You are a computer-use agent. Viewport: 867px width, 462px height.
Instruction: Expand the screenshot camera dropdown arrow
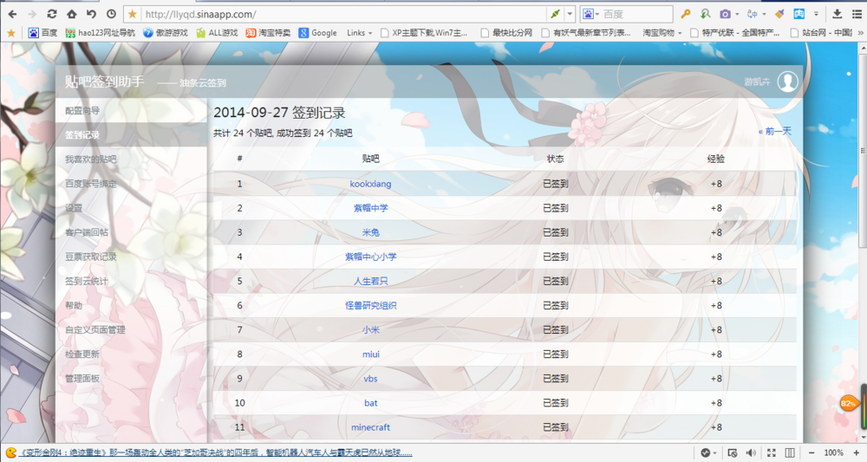(737, 15)
